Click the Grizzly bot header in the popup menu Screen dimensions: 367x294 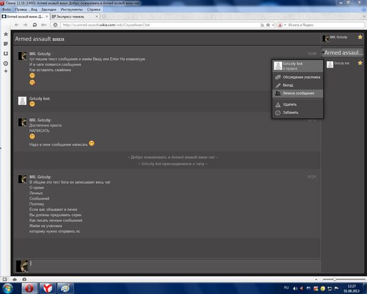tap(297, 66)
